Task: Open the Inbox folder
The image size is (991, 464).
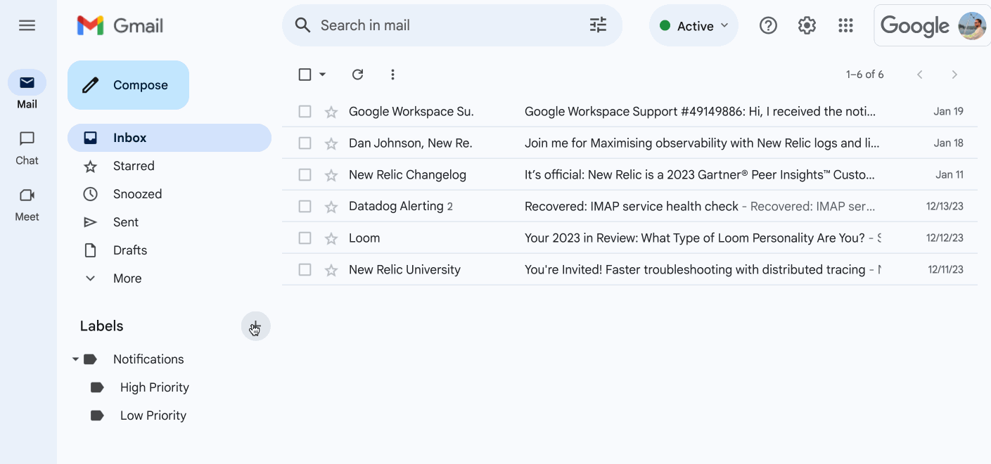Action: tap(170, 138)
